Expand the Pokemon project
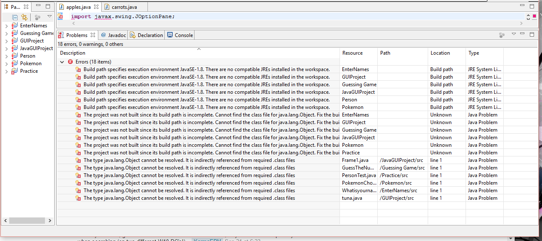This screenshot has width=542, height=241. pos(6,64)
